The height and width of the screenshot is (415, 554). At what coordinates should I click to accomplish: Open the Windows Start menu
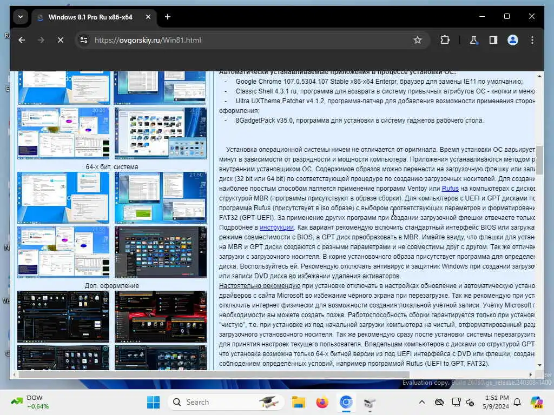point(153,402)
